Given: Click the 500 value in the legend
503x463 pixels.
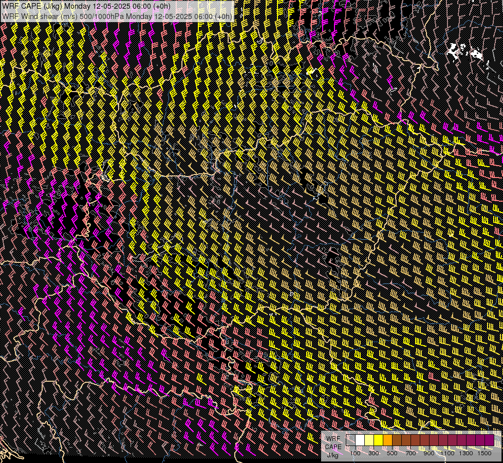Looking at the screenshot, I should point(392,453).
